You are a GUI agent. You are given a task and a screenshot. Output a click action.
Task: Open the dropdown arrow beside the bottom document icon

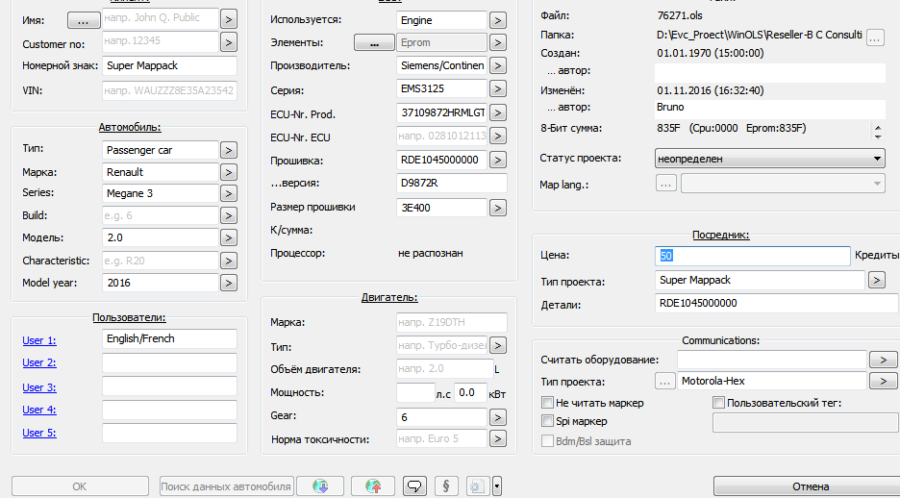(497, 486)
